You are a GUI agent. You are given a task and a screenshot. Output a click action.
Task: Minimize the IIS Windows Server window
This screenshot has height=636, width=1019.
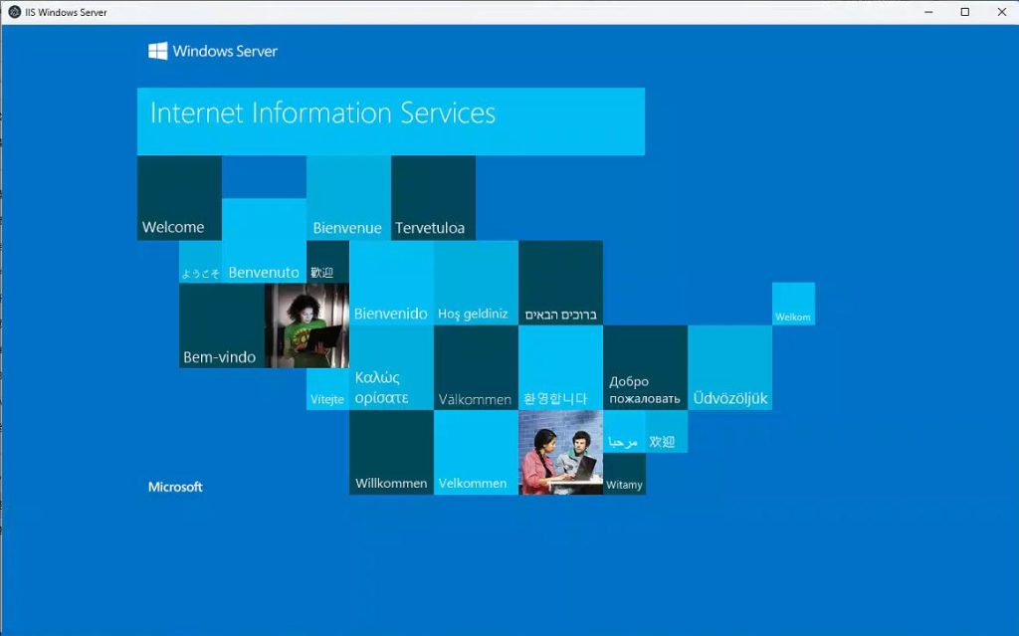tap(928, 12)
